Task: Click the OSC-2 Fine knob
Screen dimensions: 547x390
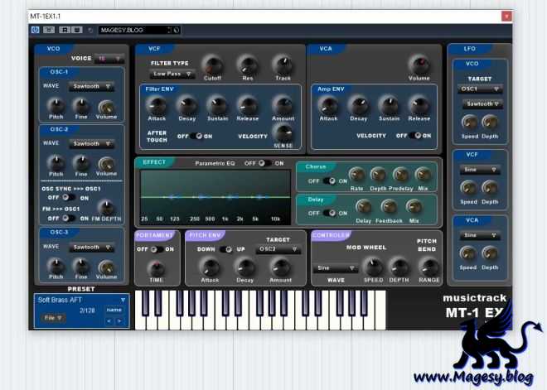Action: 81,162
